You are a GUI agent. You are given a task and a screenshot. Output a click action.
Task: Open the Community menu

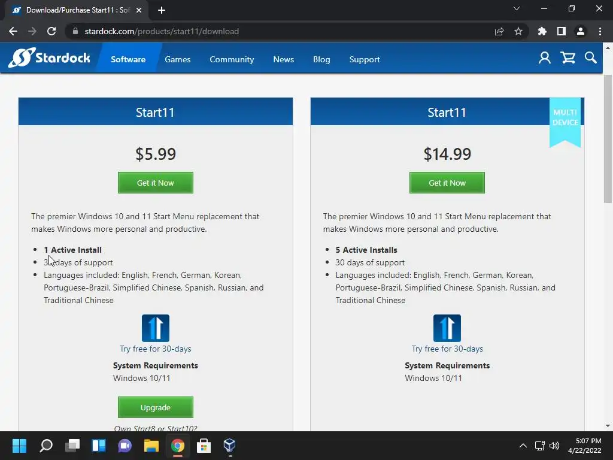[232, 59]
